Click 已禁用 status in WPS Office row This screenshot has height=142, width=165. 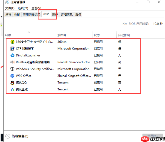pos(98,76)
